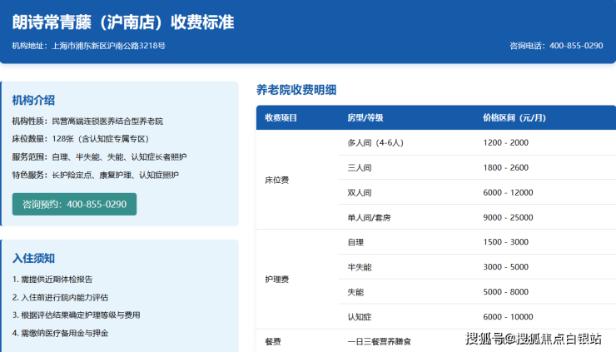
Task: Click the 咨询预约 400-855-0290 green button
Action: coord(74,204)
